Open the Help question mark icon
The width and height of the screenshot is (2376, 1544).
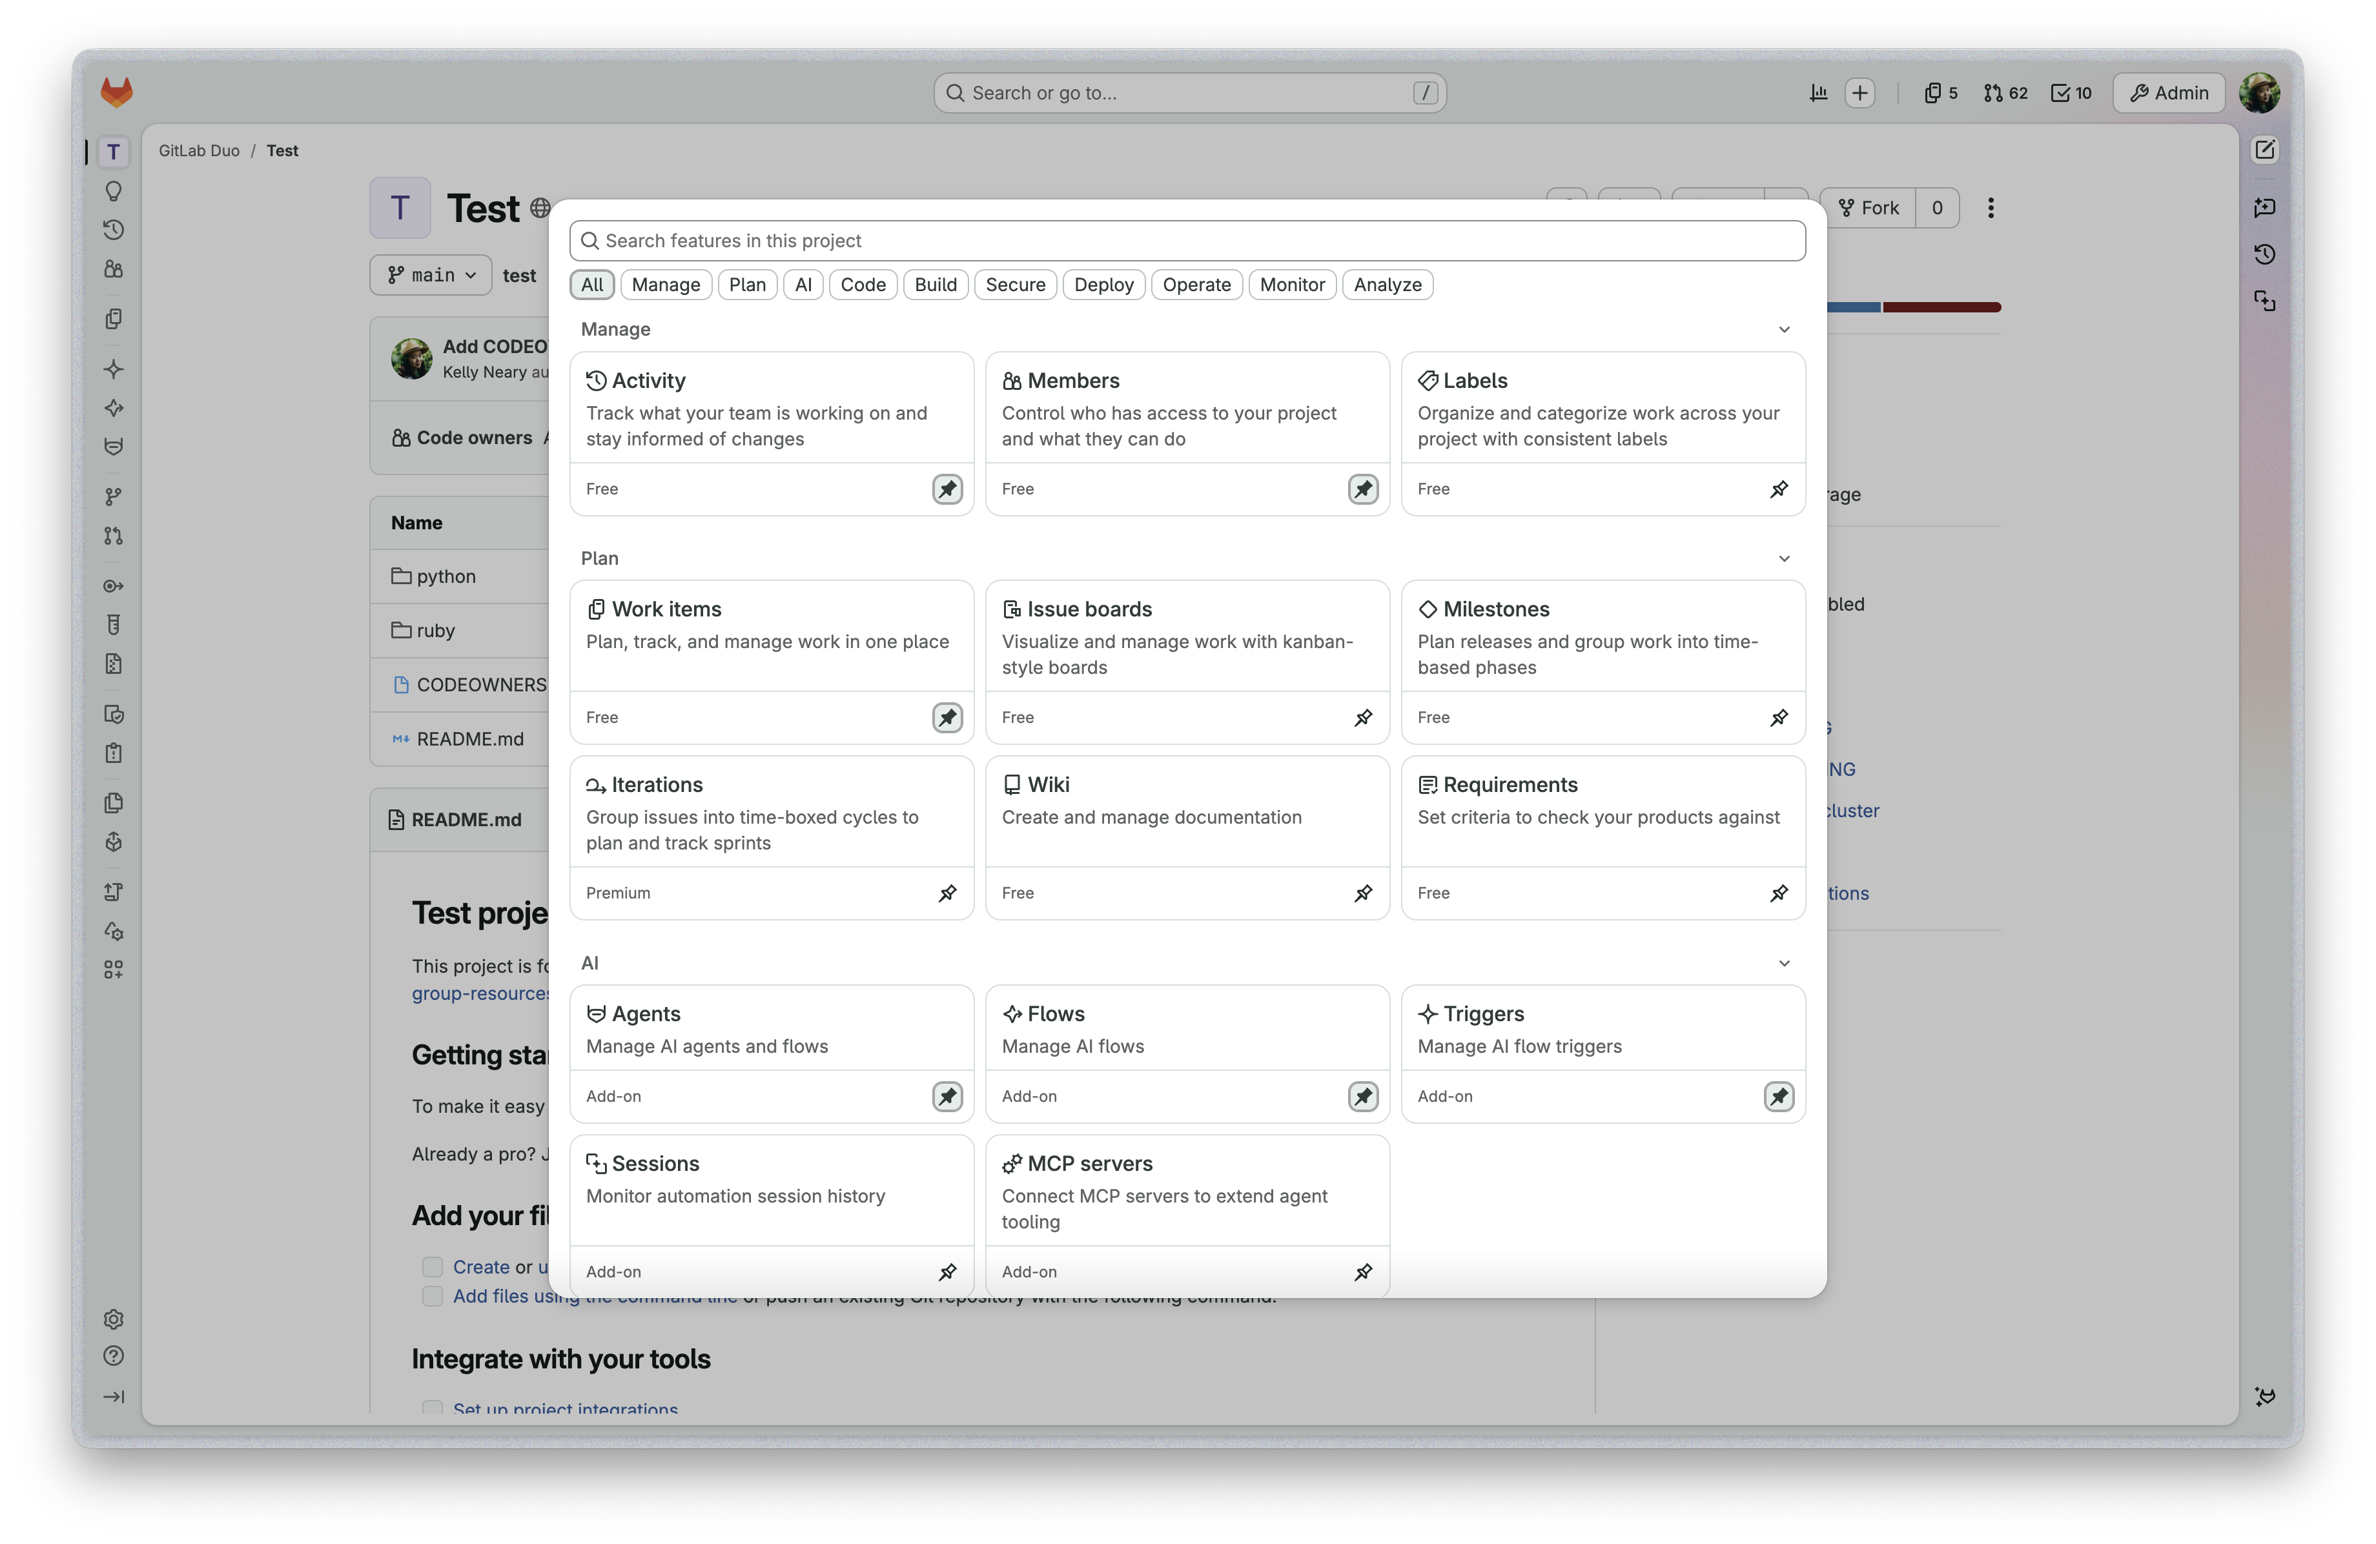point(114,1356)
